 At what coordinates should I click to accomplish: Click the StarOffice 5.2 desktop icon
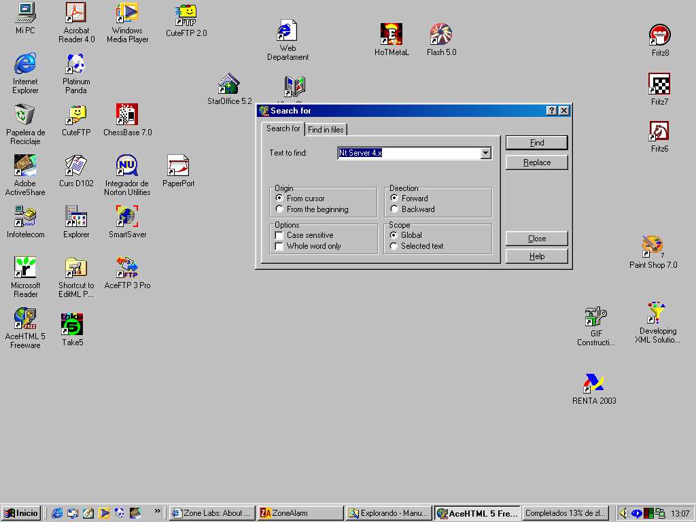(x=229, y=84)
